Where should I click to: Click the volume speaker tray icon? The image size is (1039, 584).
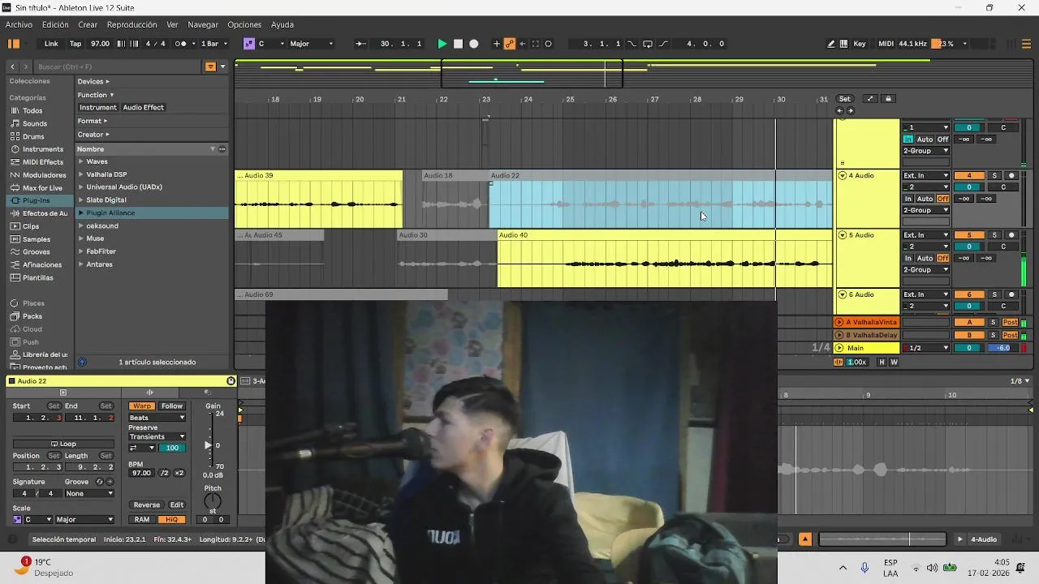(932, 568)
